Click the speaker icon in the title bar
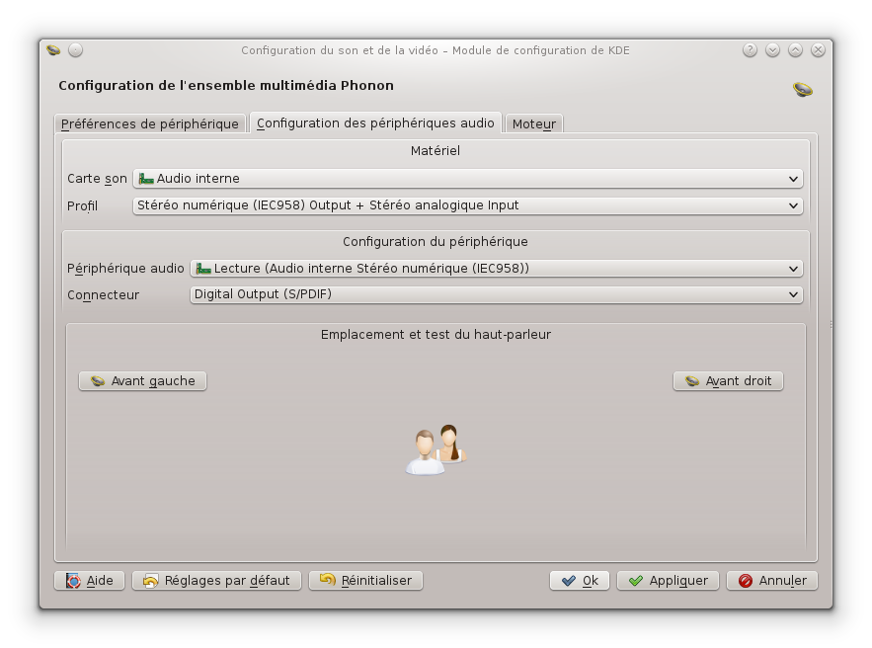Image resolution: width=872 pixels, height=648 pixels. coord(53,50)
